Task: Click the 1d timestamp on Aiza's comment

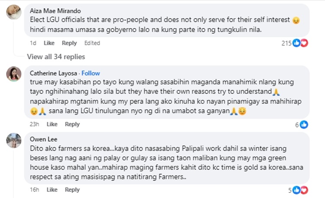Action: pos(33,43)
